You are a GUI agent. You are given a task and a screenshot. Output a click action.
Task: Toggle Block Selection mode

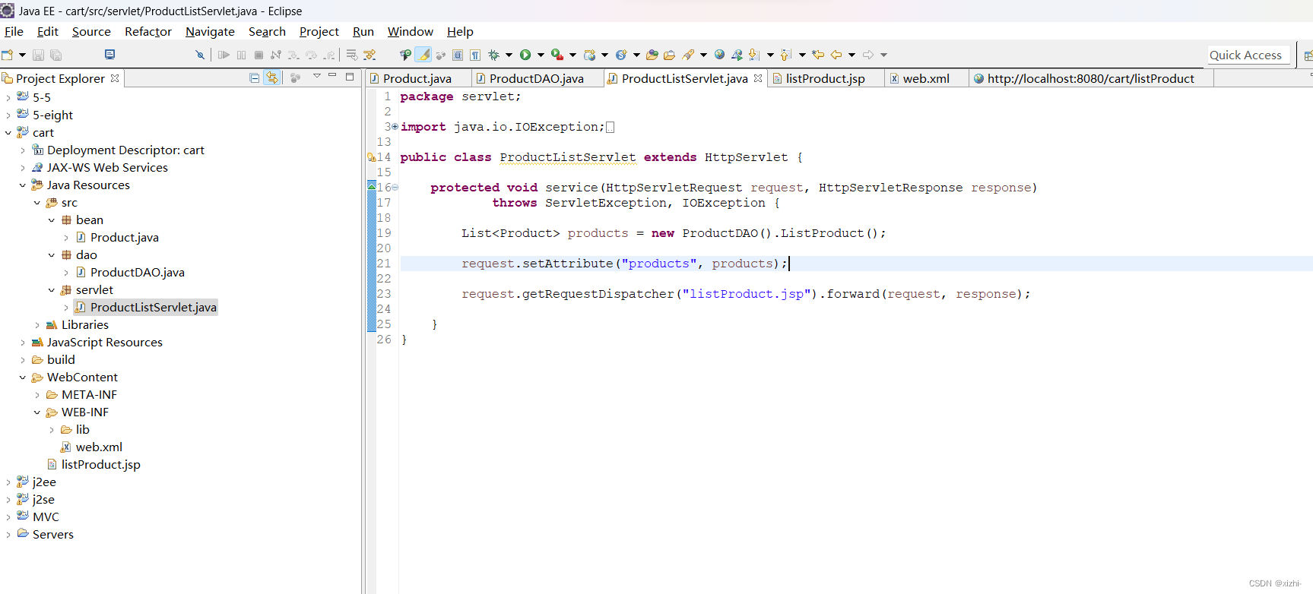click(x=458, y=55)
